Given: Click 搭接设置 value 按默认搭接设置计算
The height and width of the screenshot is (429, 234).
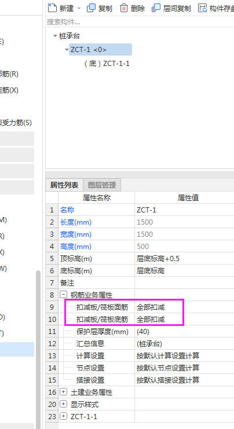Looking at the screenshot, I should [184, 380].
